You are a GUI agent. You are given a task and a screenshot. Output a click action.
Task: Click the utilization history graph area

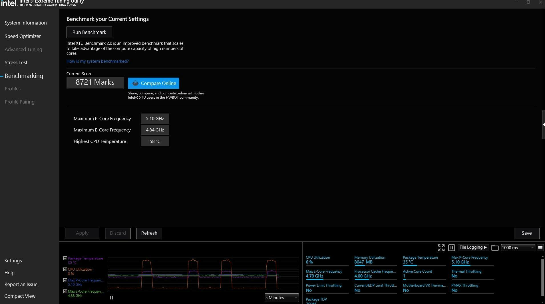pos(203,274)
